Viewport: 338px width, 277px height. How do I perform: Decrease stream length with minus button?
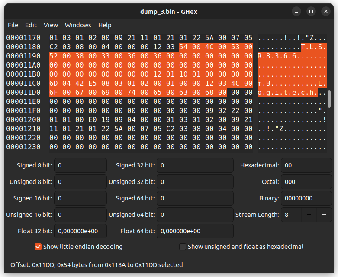(309, 215)
